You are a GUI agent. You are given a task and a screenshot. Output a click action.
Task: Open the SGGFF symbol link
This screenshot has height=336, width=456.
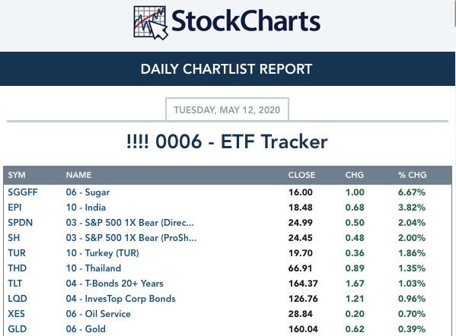click(x=23, y=192)
